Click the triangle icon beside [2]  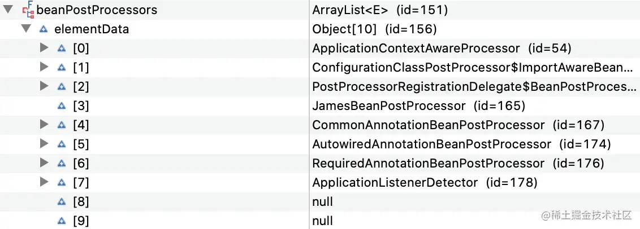point(62,87)
